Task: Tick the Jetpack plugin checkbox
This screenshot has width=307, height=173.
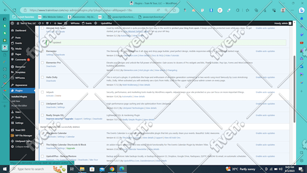Action: tap(42, 92)
